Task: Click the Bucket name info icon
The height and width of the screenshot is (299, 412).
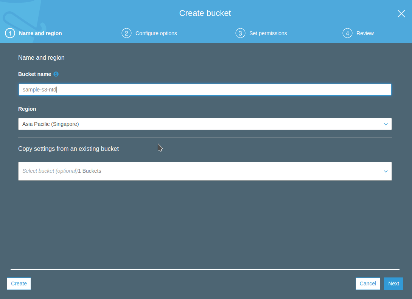Action: 56,74
